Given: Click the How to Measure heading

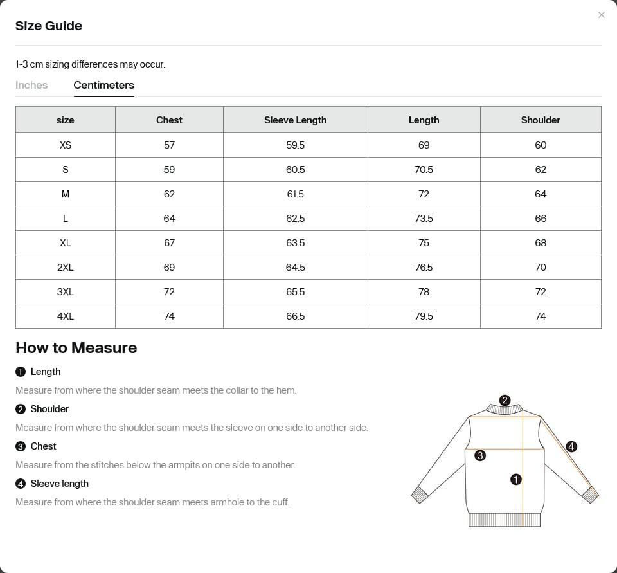Looking at the screenshot, I should click(x=76, y=348).
